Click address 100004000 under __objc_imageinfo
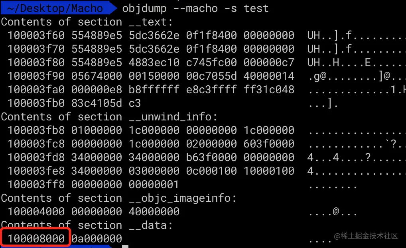This screenshot has width=406, height=248. click(36, 212)
